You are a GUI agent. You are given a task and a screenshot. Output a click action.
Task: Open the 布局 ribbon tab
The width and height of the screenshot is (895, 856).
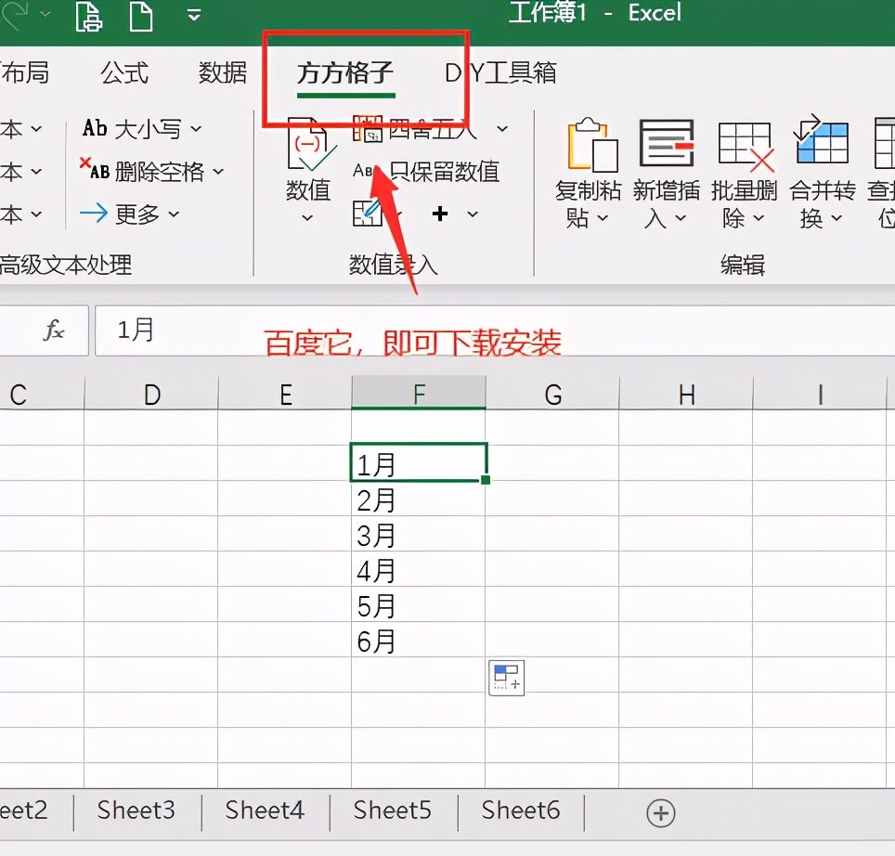(x=24, y=73)
